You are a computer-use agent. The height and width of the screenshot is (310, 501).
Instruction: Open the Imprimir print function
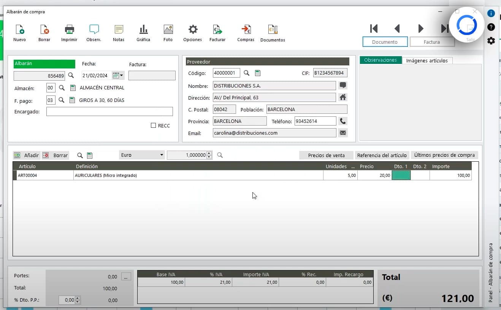point(69,32)
